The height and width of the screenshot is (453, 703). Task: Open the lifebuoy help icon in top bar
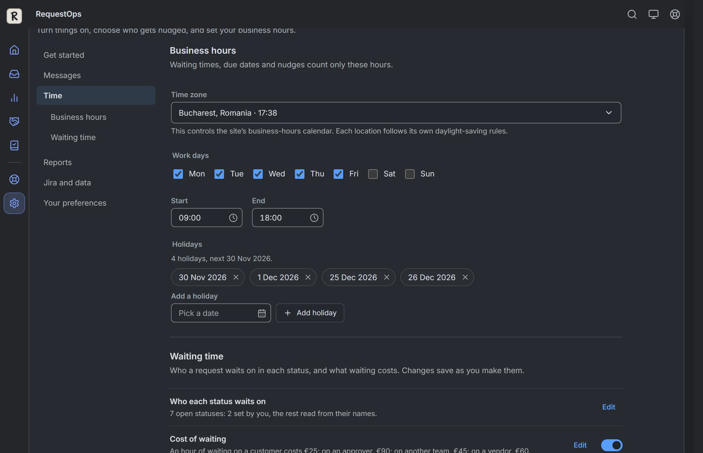coord(675,14)
